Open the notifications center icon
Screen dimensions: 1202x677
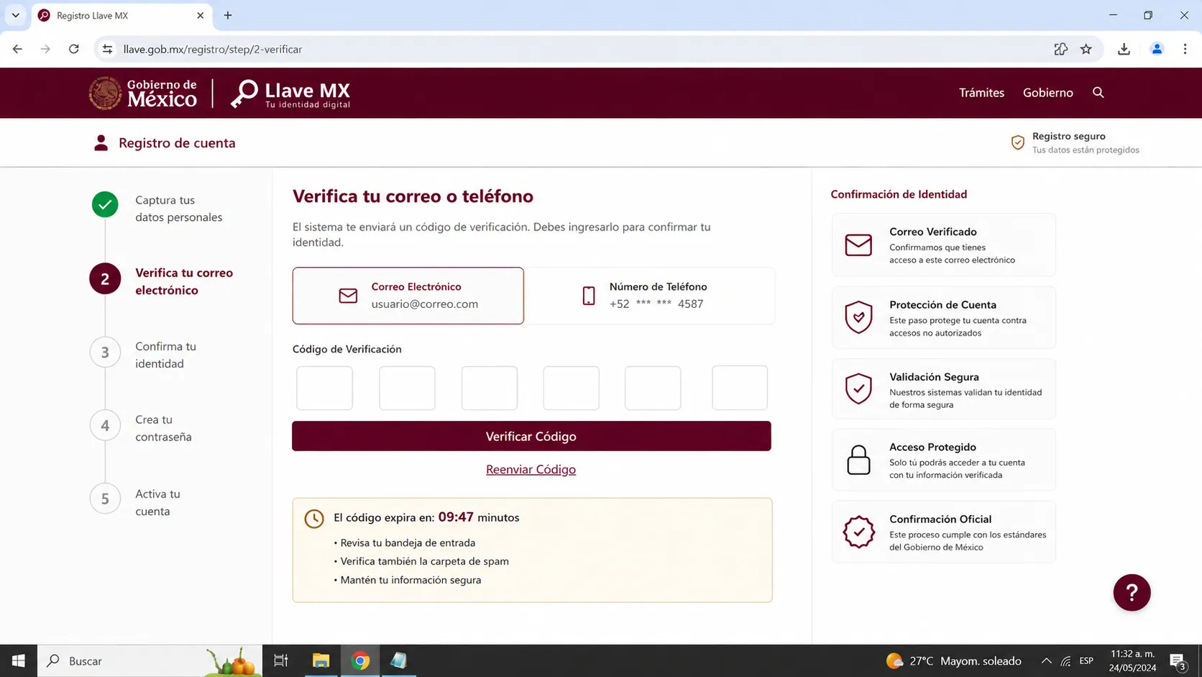pyautogui.click(x=1178, y=661)
